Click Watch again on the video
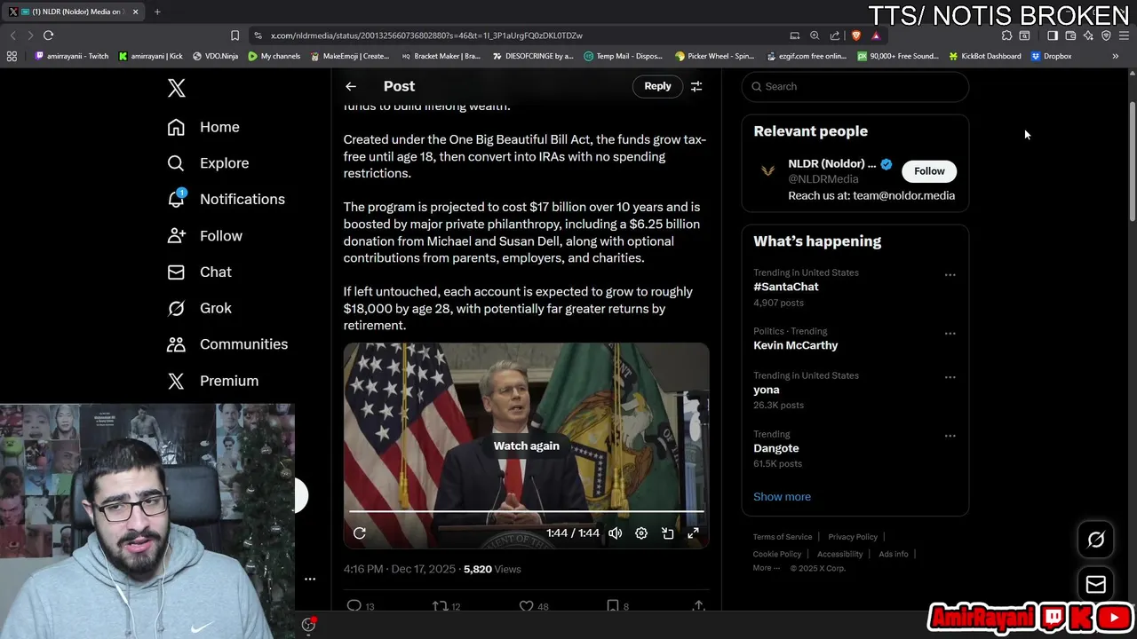The width and height of the screenshot is (1137, 639). [527, 446]
